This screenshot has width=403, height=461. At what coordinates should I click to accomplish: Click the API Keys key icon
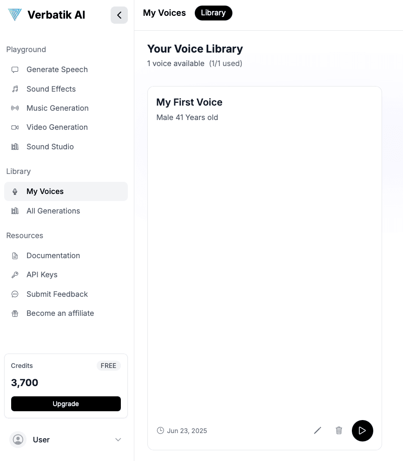click(x=15, y=275)
